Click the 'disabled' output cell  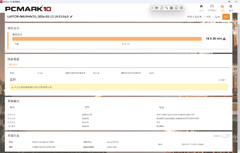(160, 126)
